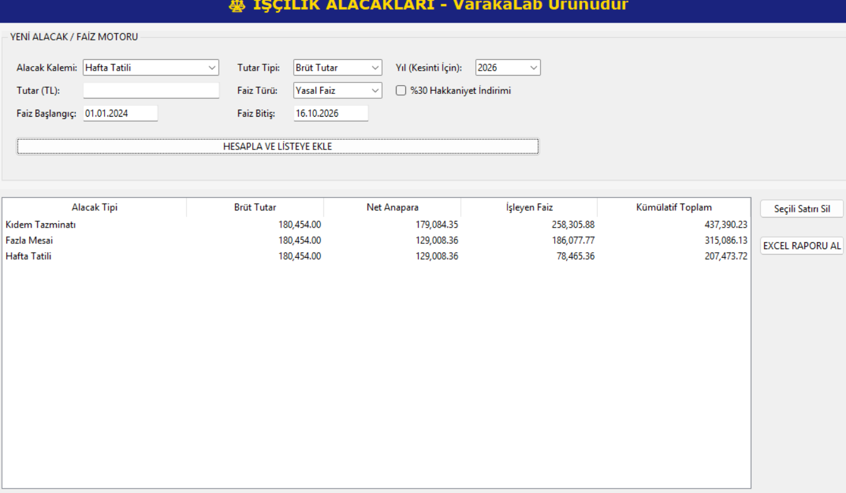This screenshot has width=846, height=493.
Task: Open the Tutar Tipi dropdown
Action: [x=338, y=67]
